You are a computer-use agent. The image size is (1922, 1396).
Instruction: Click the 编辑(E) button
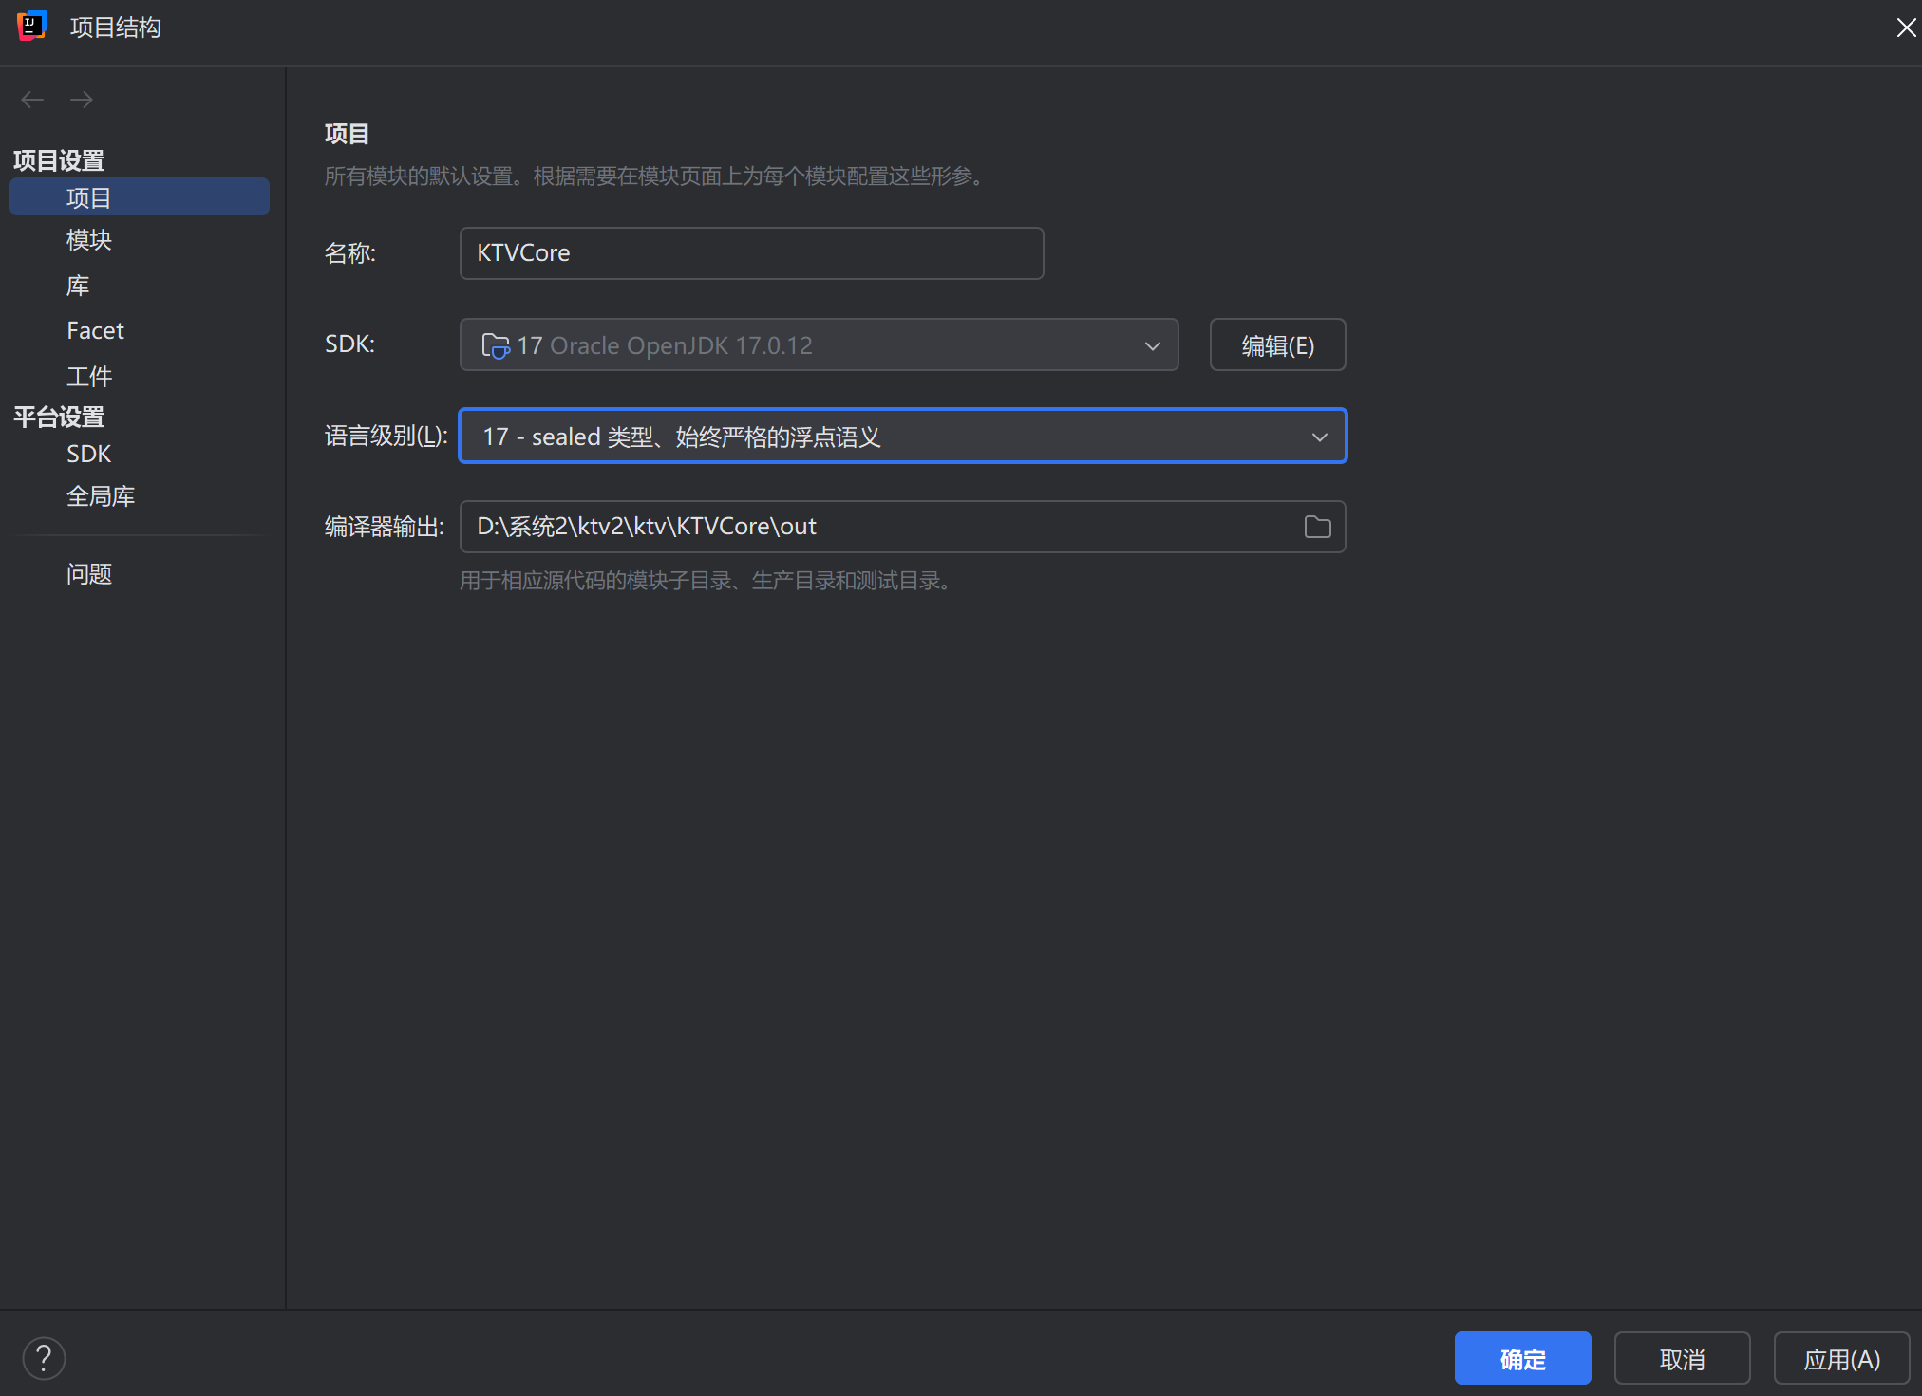pos(1277,345)
